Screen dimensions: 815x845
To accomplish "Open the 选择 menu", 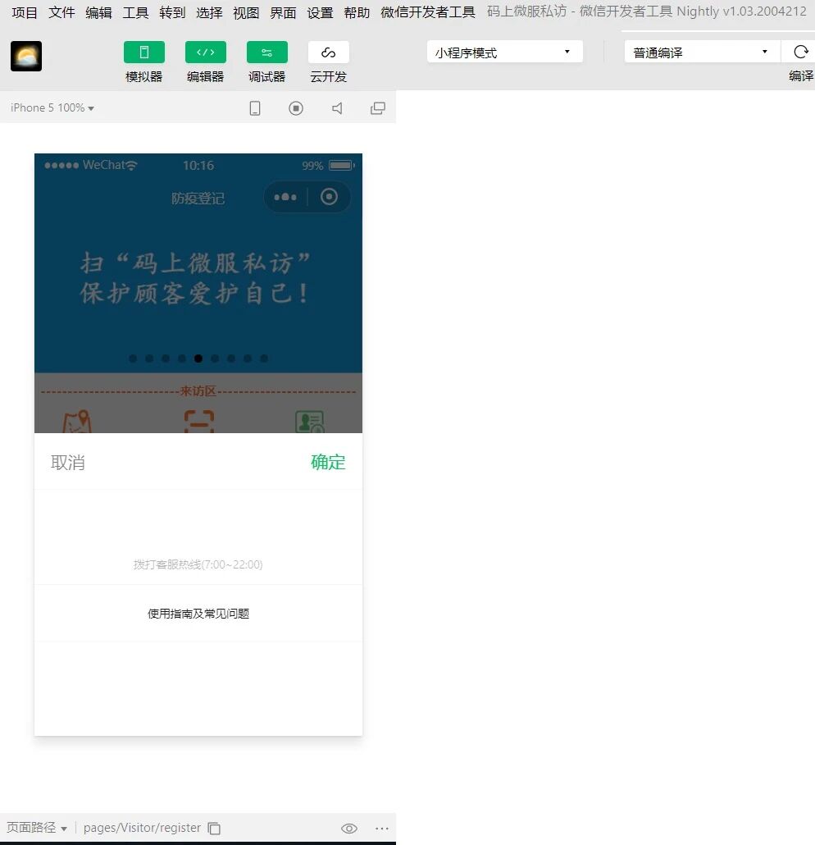I will 209,12.
